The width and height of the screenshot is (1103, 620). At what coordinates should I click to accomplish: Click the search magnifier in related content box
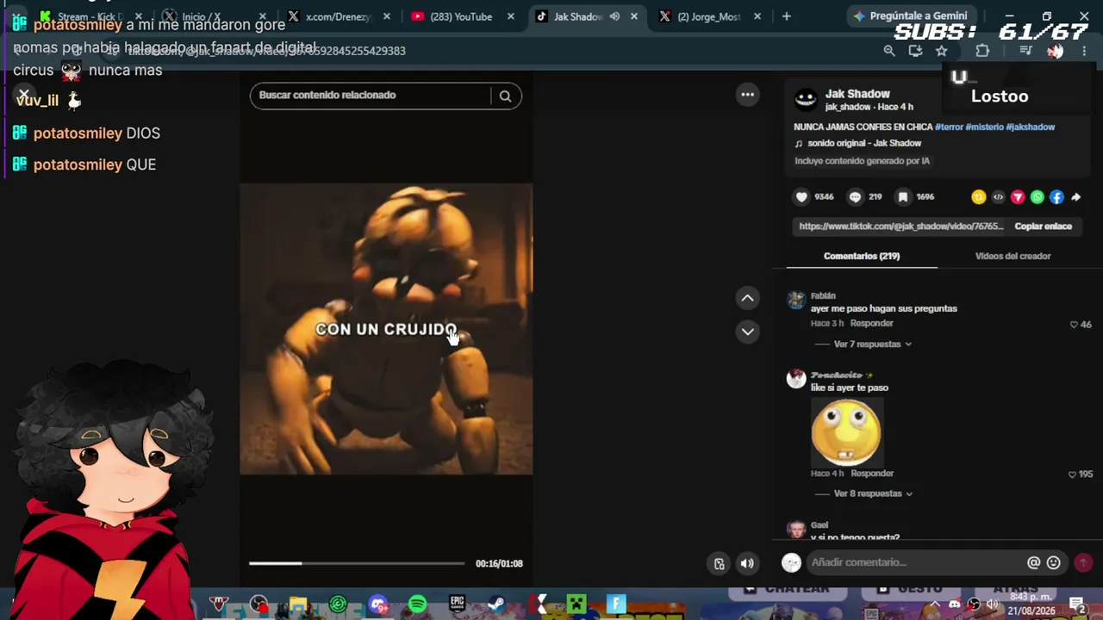pyautogui.click(x=506, y=96)
